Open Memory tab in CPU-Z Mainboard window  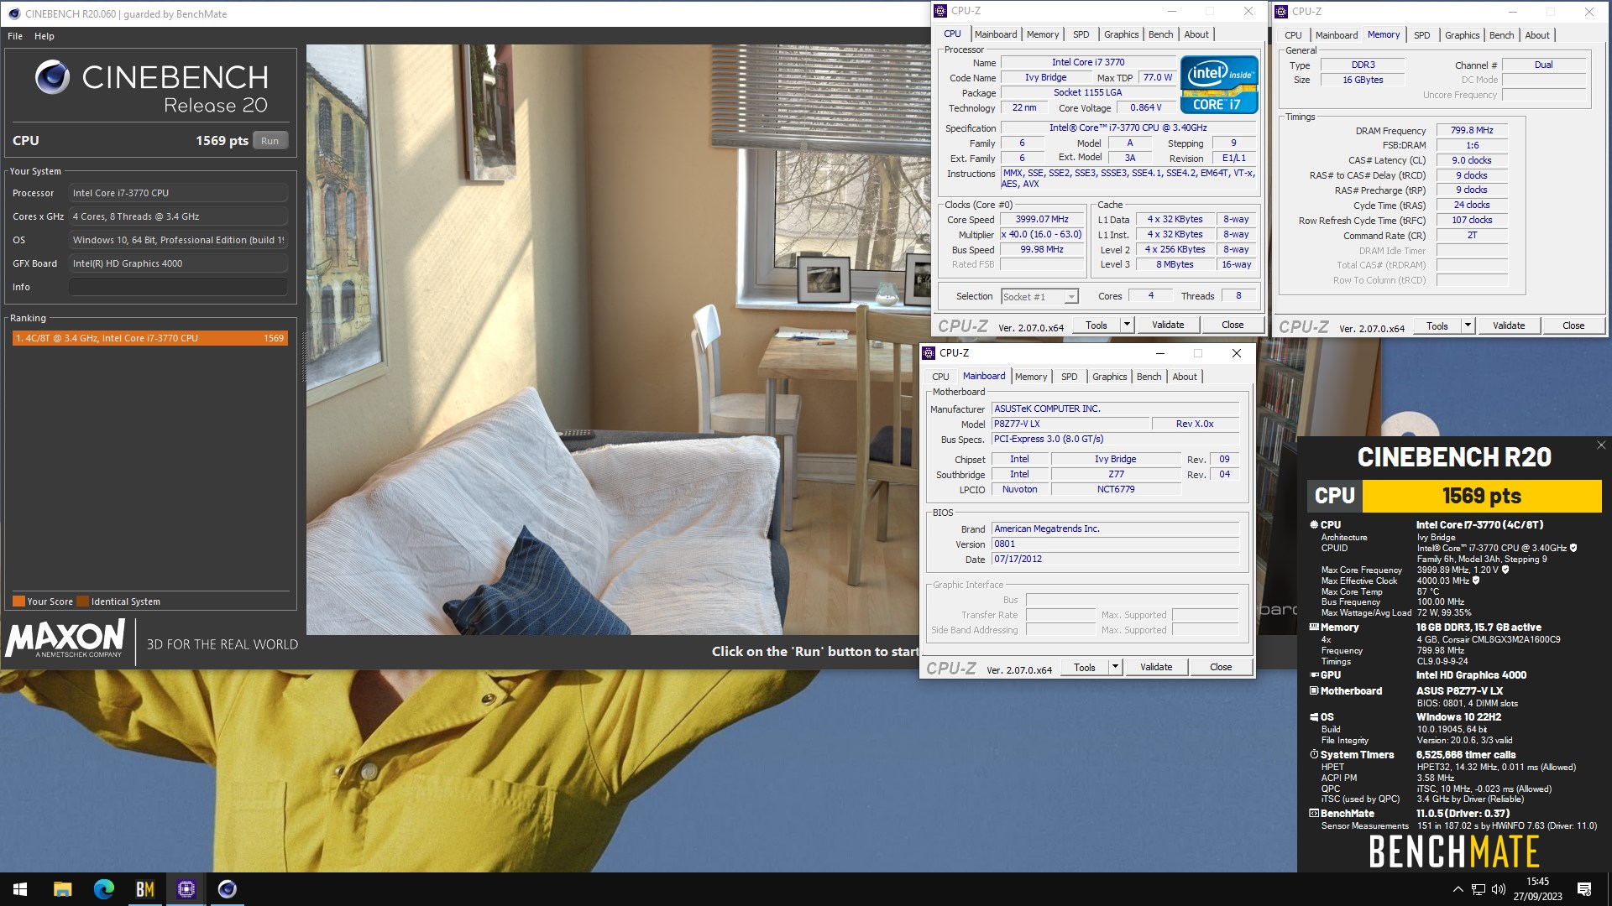coord(1031,377)
